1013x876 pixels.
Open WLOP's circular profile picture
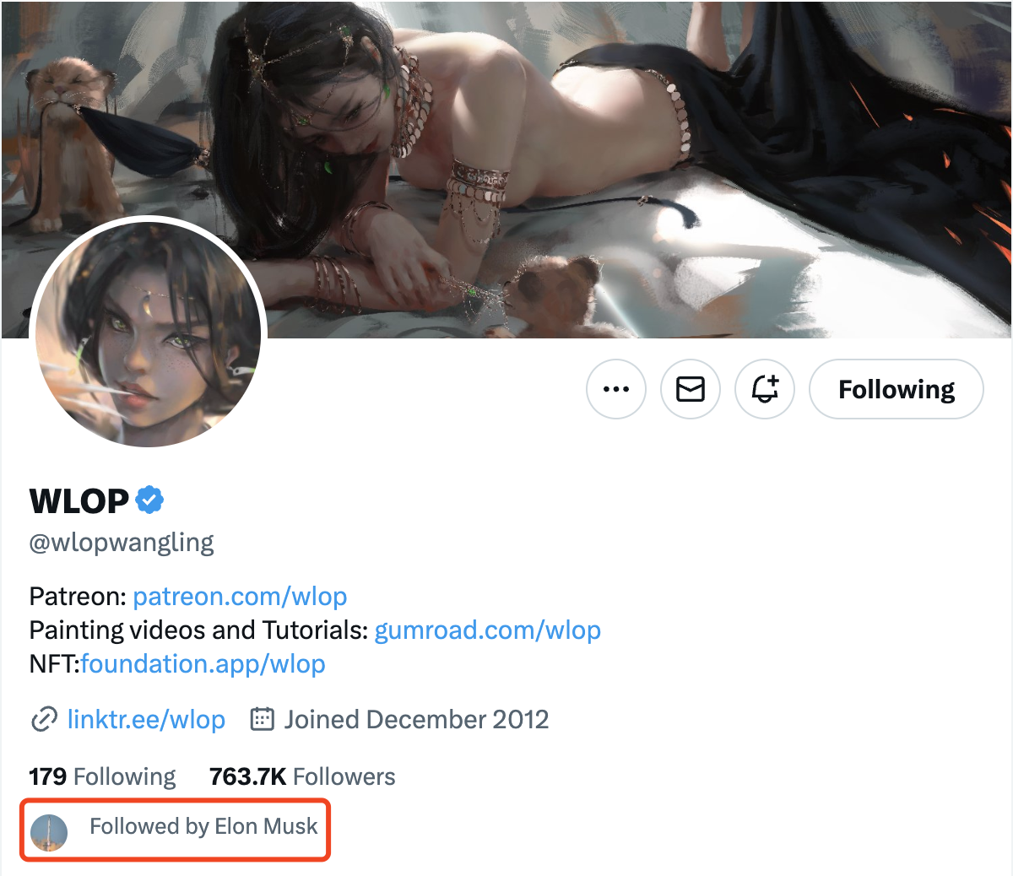tap(149, 335)
